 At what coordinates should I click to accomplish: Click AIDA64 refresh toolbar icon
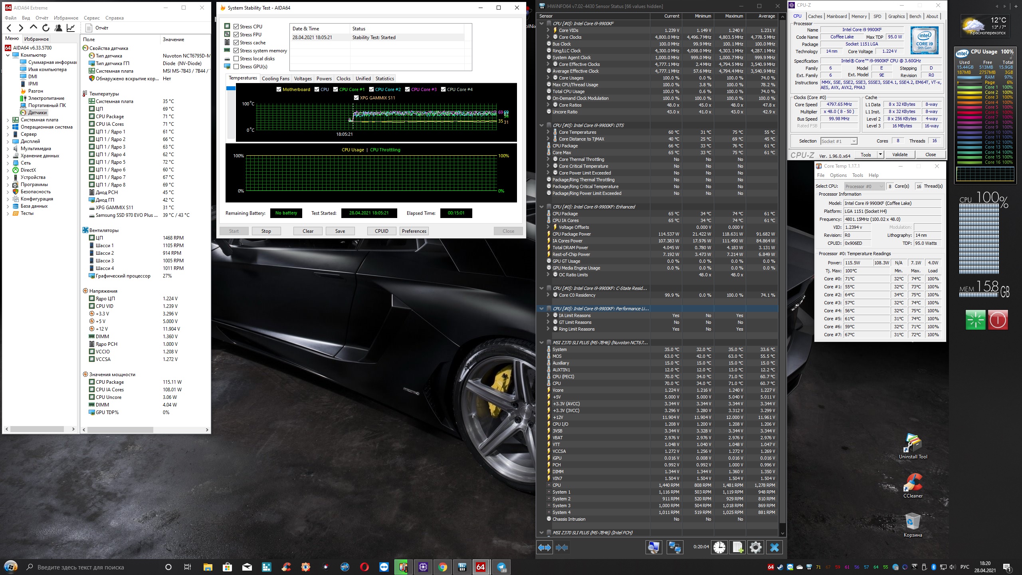click(x=46, y=28)
